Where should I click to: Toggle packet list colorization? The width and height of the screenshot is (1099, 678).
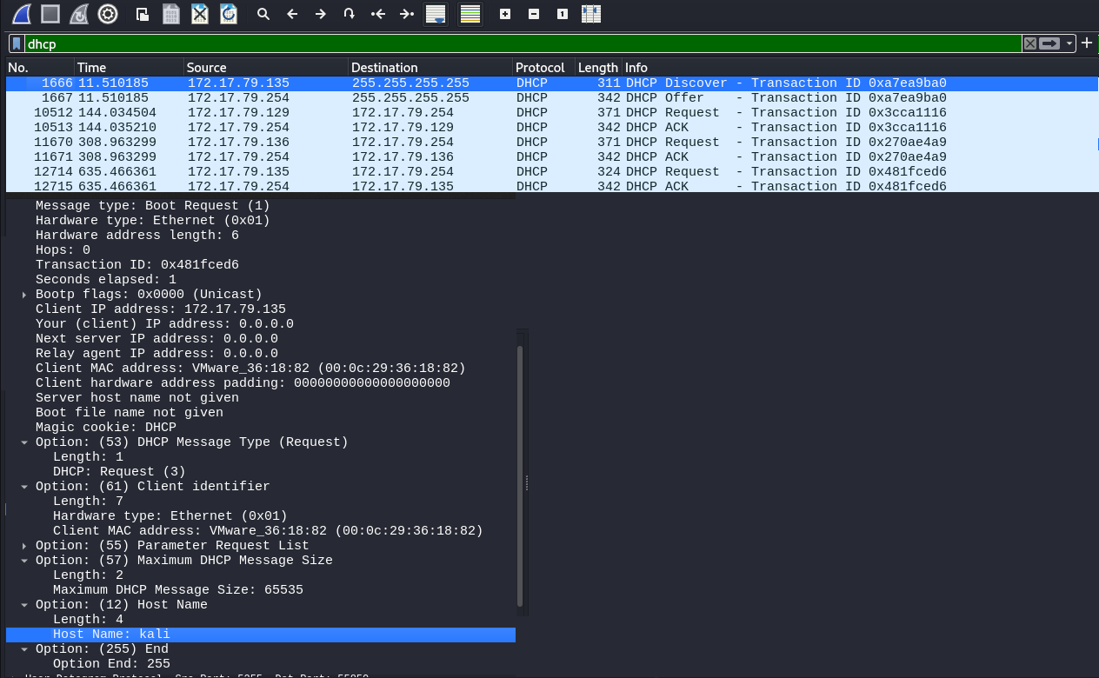pyautogui.click(x=470, y=14)
